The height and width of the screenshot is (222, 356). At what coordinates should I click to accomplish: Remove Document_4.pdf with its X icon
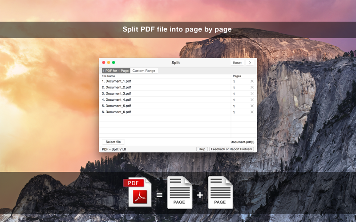[252, 99]
